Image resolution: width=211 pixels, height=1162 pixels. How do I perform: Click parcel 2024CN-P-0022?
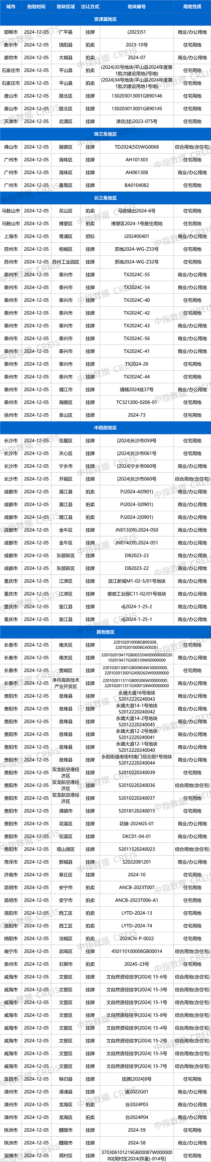pyautogui.click(x=137, y=938)
